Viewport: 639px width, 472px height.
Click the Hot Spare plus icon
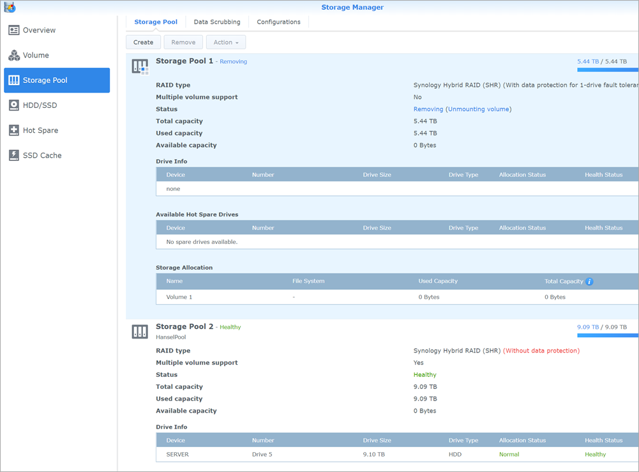tap(14, 130)
